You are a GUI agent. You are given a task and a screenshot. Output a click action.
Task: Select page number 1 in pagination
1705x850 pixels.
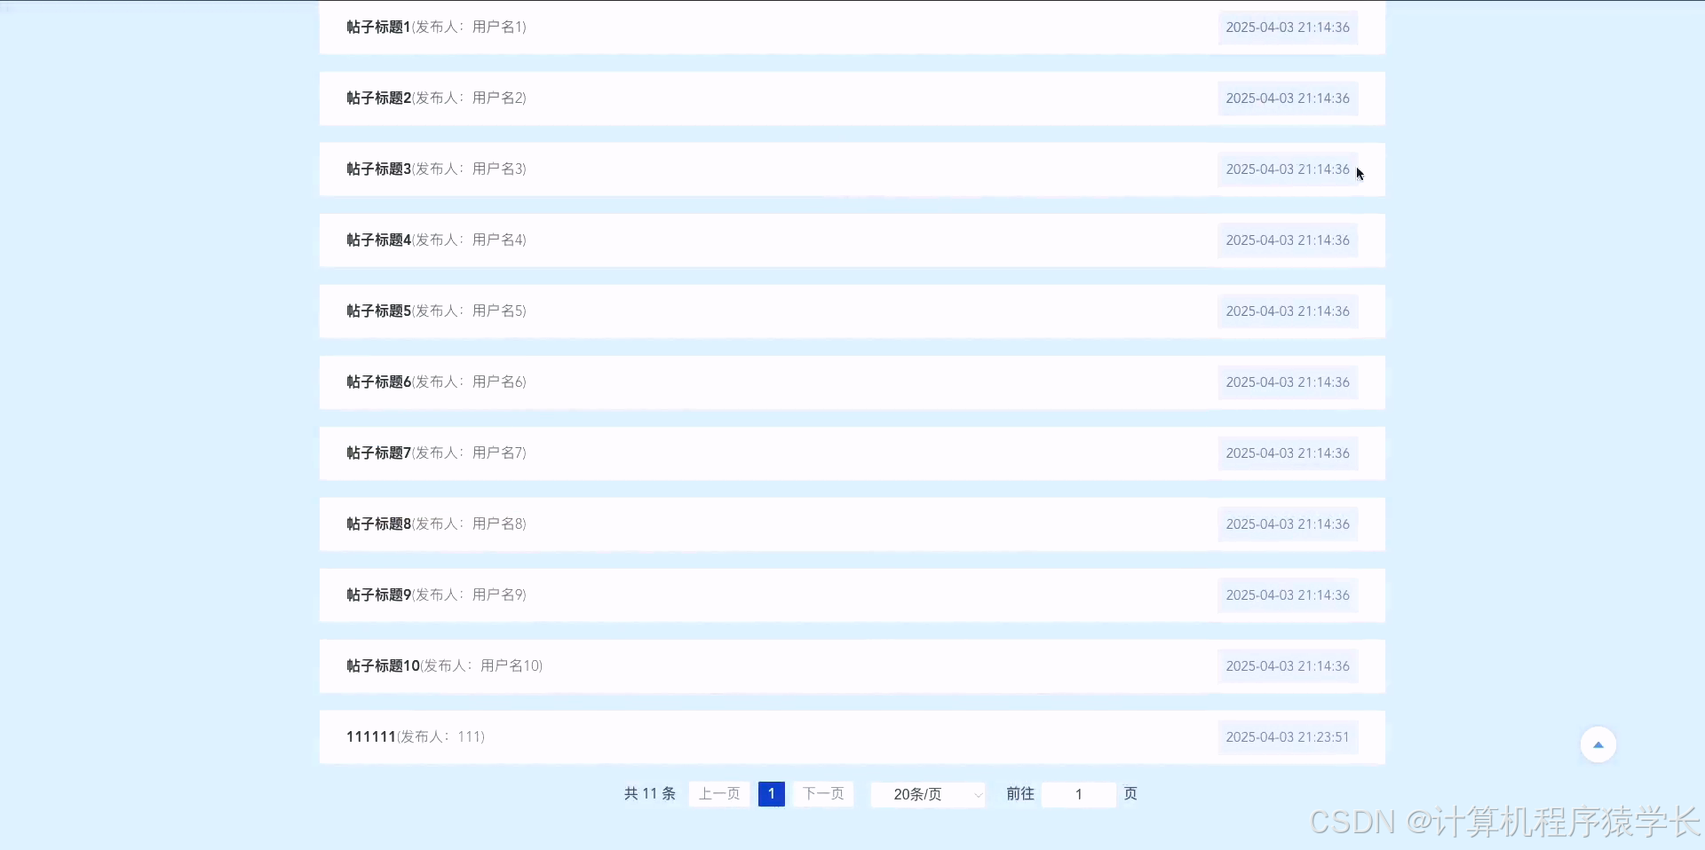[x=772, y=793]
